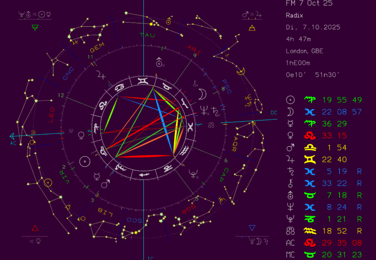Click the white Sun glyph inside the chart wheel
The height and width of the screenshot is (260, 376).
[x=85, y=161]
